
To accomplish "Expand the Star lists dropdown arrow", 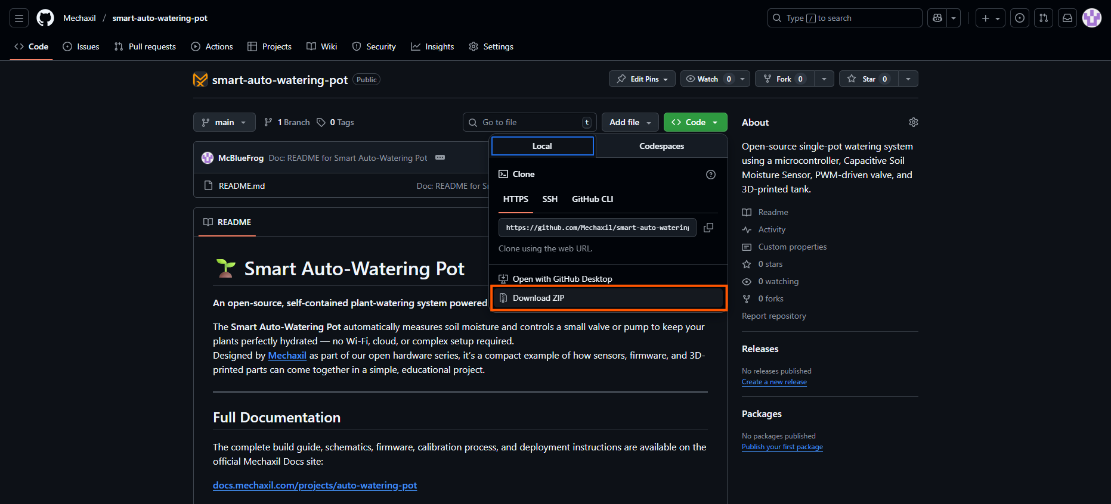I will pyautogui.click(x=908, y=79).
